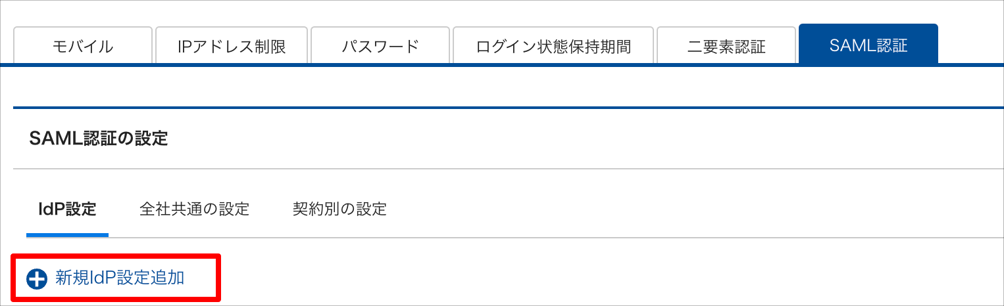Add a new IdP setting via the plus circle
The image size is (1004, 306).
coord(37,279)
